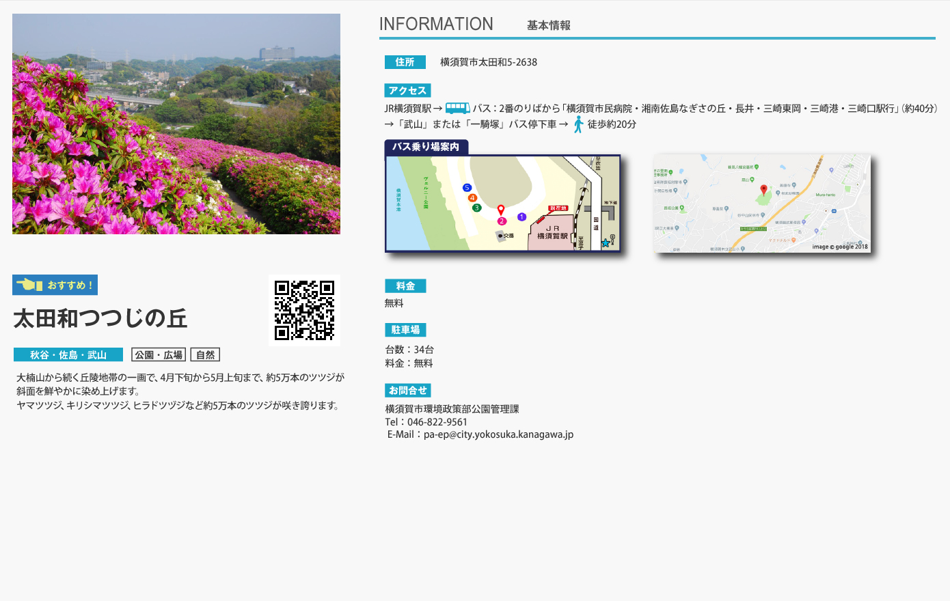Click pink bus stop number 2 marker
The width and height of the screenshot is (950, 601).
(x=502, y=221)
